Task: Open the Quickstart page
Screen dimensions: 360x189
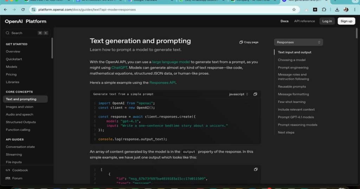Action: coord(14,59)
